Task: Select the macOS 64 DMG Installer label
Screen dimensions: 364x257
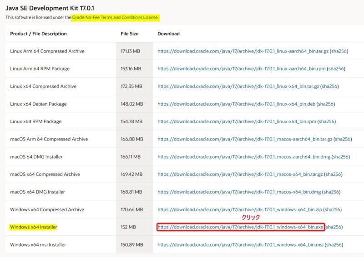Action: click(36, 157)
